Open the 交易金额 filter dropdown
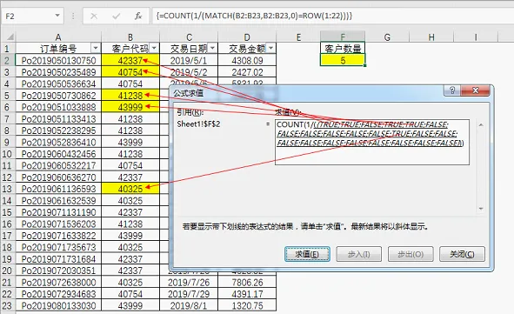The image size is (514, 314). [270, 49]
